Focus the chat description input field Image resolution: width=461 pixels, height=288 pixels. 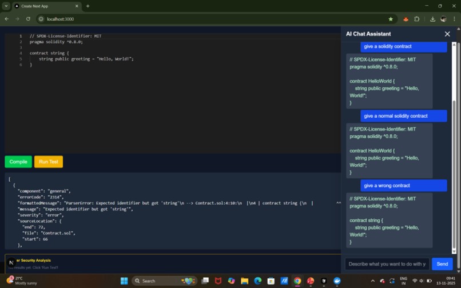click(x=387, y=264)
